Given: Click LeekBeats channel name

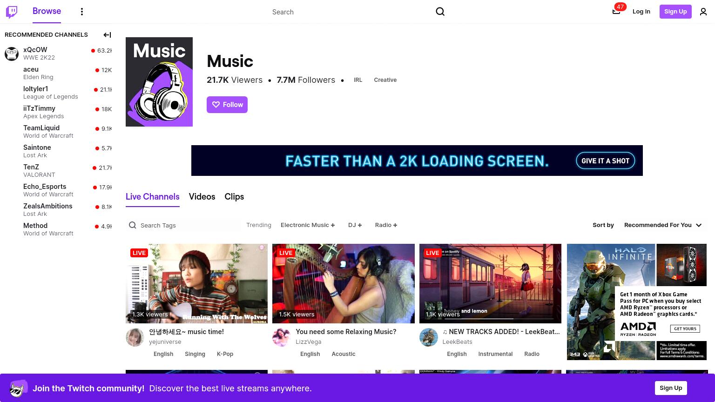Looking at the screenshot, I should (457, 342).
